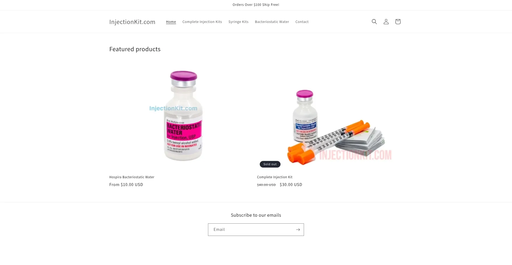Click the Sold out badge
The height and width of the screenshot is (265, 512).
tap(270, 164)
